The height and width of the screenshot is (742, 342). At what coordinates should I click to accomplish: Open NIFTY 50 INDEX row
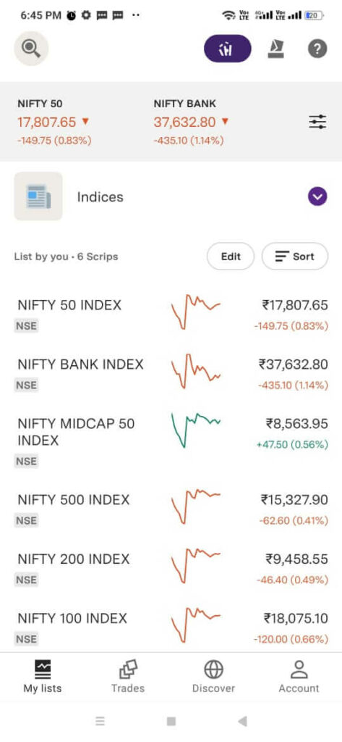click(x=171, y=313)
